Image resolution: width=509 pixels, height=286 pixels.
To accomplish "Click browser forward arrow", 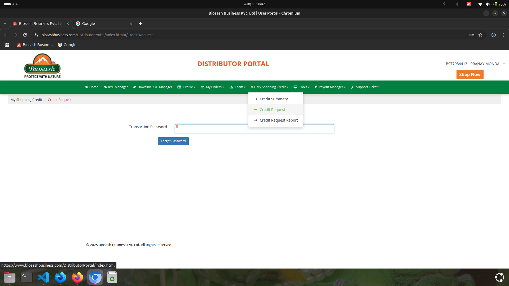I will 15,35.
